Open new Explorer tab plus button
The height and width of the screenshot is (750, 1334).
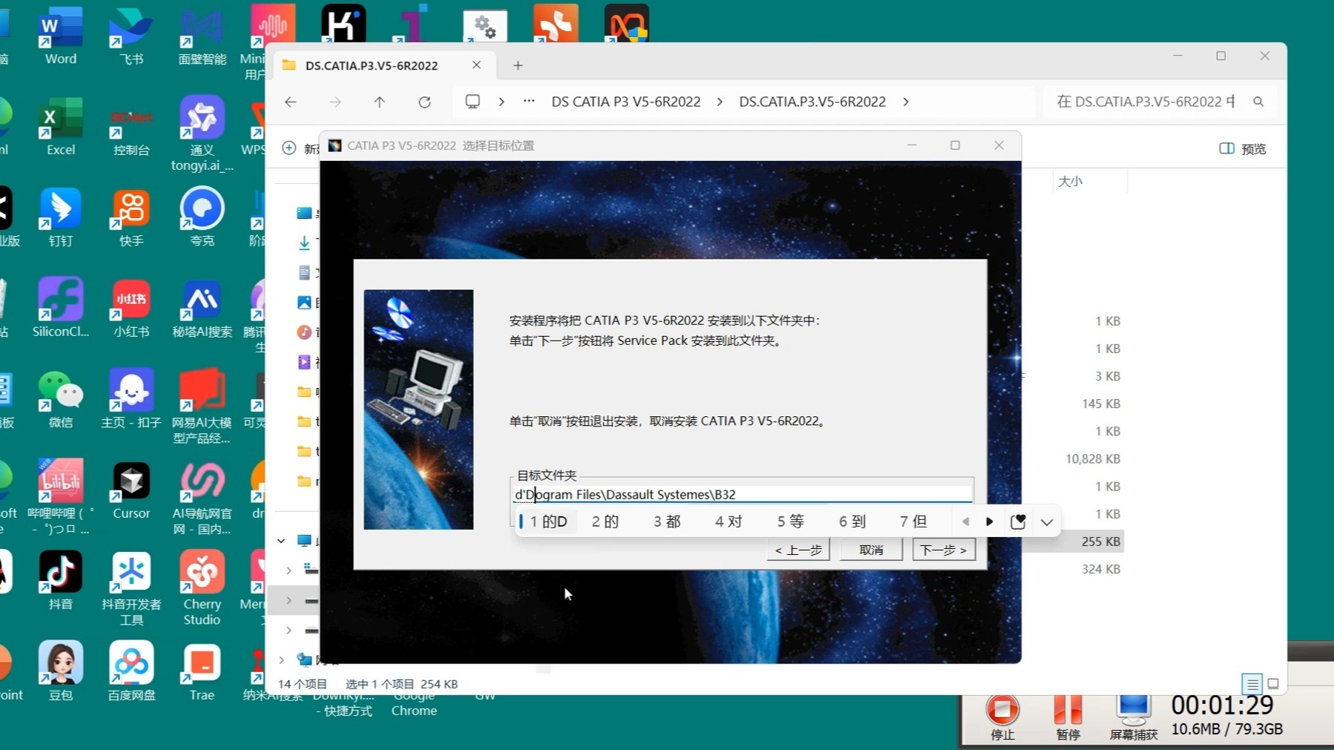[x=518, y=65]
